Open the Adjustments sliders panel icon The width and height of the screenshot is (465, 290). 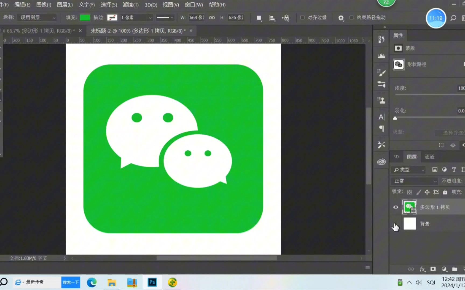[381, 84]
